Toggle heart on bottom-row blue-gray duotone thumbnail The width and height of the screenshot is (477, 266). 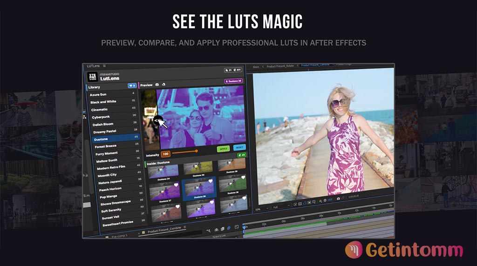click(x=244, y=198)
